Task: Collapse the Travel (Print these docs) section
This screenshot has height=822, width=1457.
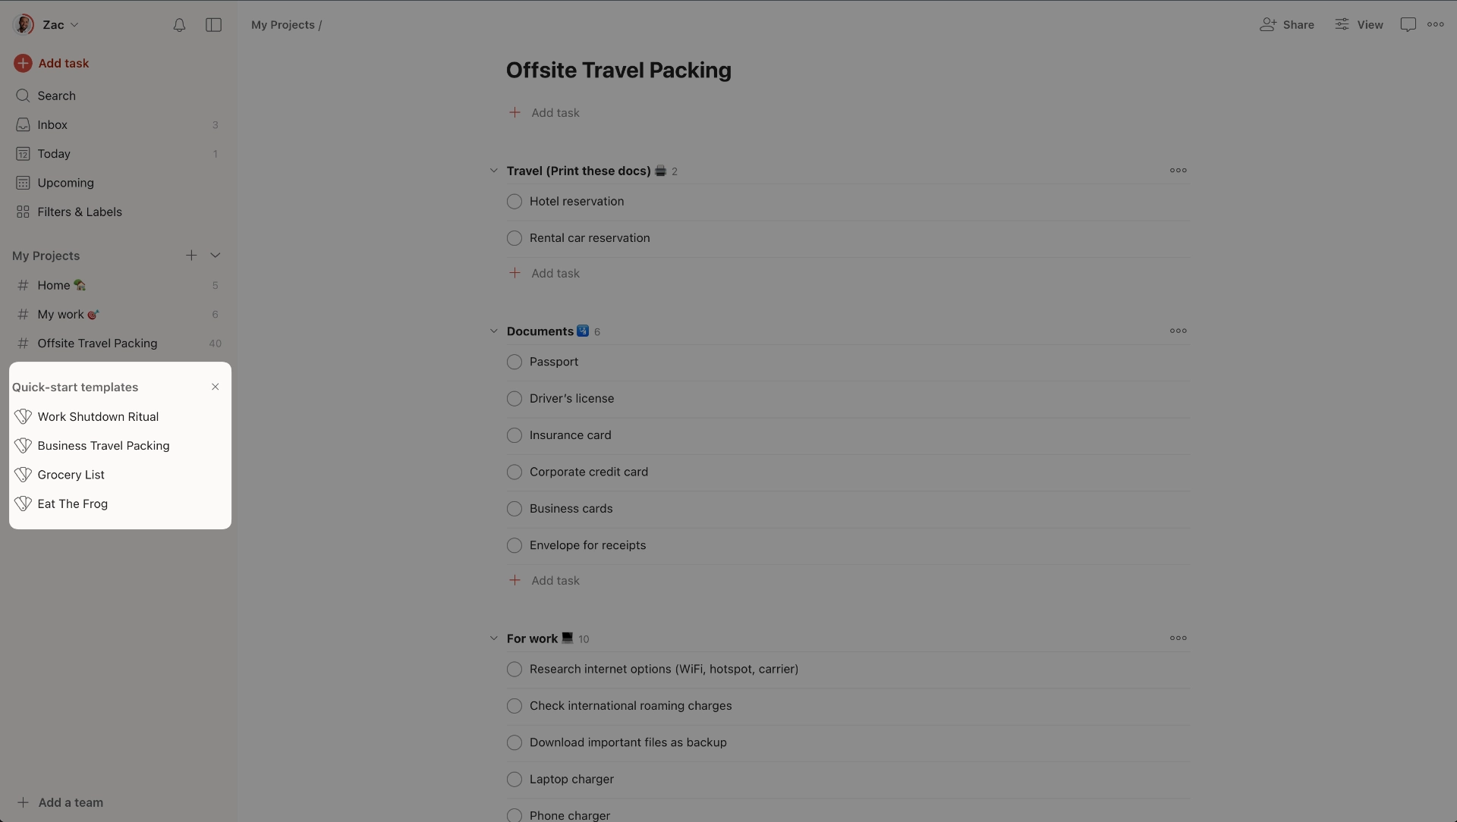Action: click(494, 171)
